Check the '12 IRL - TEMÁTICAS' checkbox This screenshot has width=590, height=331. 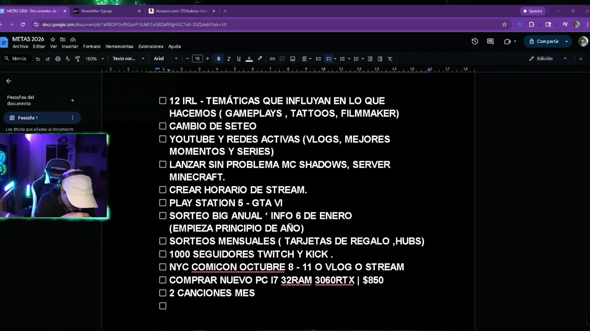(x=163, y=101)
